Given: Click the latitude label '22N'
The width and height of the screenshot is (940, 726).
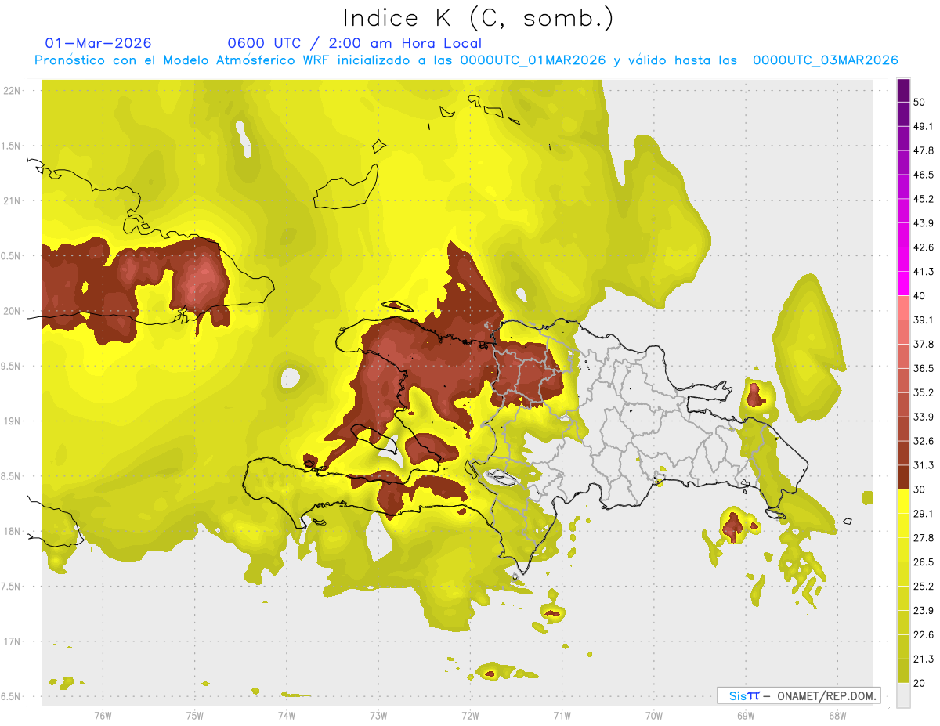Looking at the screenshot, I should click(13, 91).
